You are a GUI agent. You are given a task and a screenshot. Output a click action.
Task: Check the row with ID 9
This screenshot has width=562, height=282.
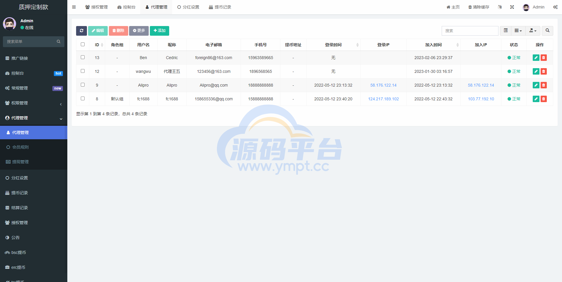(83, 85)
